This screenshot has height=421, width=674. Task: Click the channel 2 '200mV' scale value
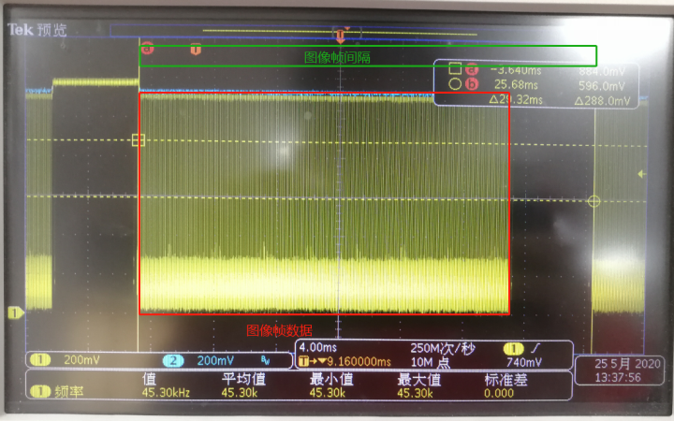[215, 360]
